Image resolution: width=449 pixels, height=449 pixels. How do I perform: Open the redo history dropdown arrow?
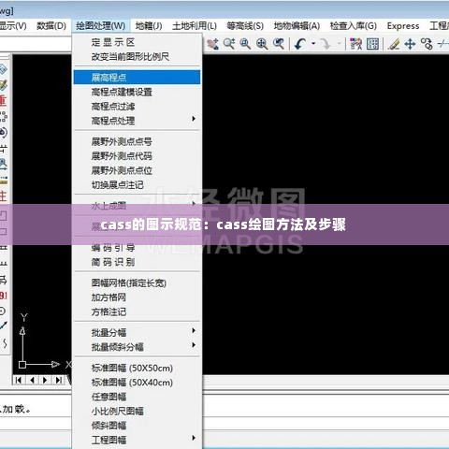tap(340, 44)
